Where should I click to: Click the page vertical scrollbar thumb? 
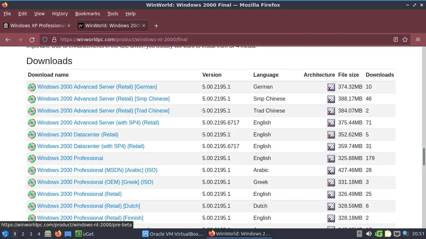[x=424, y=156]
